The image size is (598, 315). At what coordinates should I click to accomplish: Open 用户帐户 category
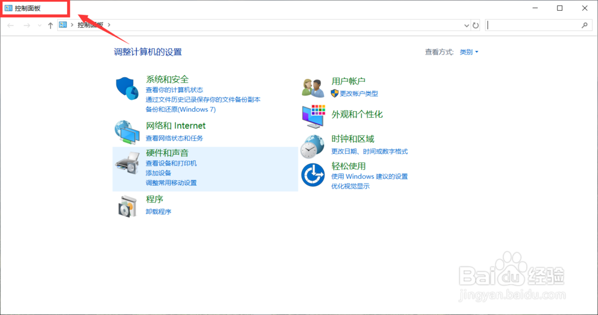[x=348, y=81]
